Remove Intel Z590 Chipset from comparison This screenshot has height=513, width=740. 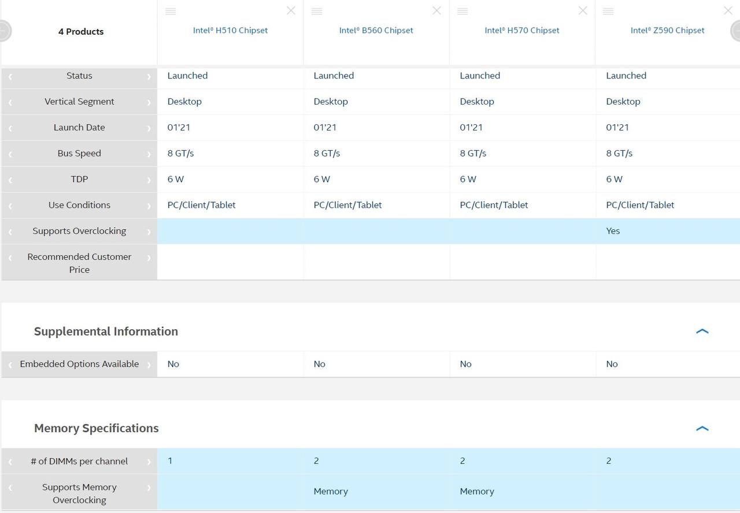728,10
